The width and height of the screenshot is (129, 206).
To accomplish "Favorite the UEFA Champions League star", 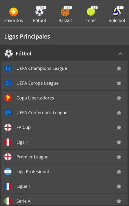I will (119, 68).
